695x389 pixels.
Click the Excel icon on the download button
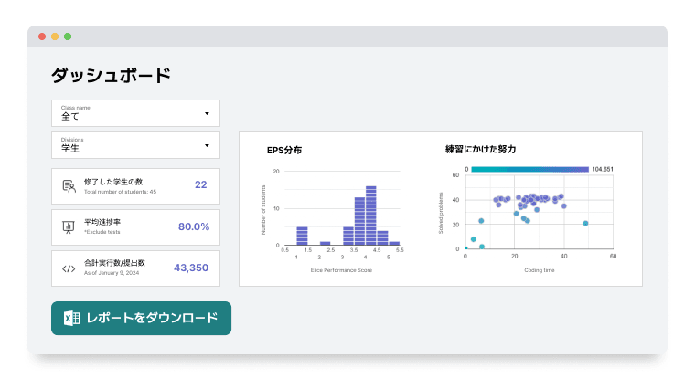71,319
